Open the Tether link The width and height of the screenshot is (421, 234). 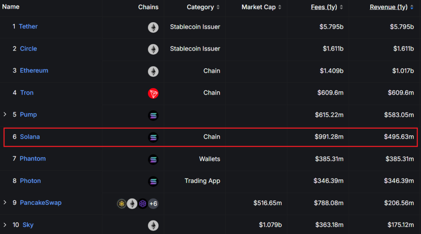click(x=28, y=26)
